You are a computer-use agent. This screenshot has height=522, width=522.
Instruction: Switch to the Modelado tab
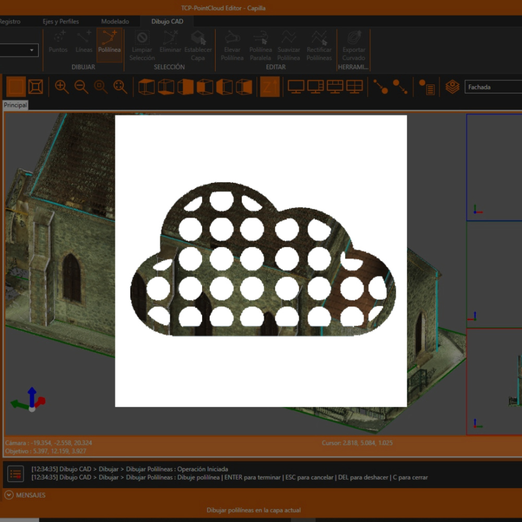coord(115,21)
